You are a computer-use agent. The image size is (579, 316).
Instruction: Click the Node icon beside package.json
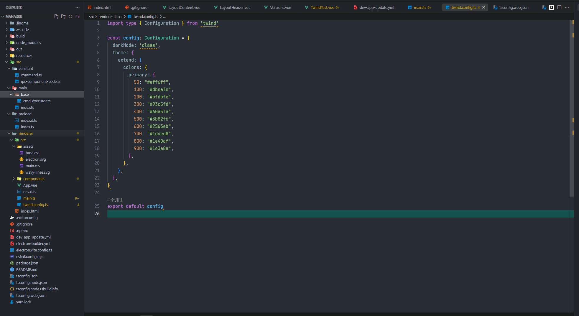coord(12,263)
